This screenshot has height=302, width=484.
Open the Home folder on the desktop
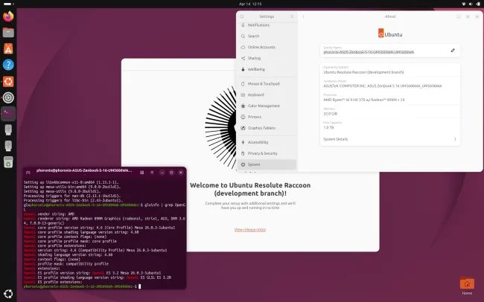[x=467, y=286]
